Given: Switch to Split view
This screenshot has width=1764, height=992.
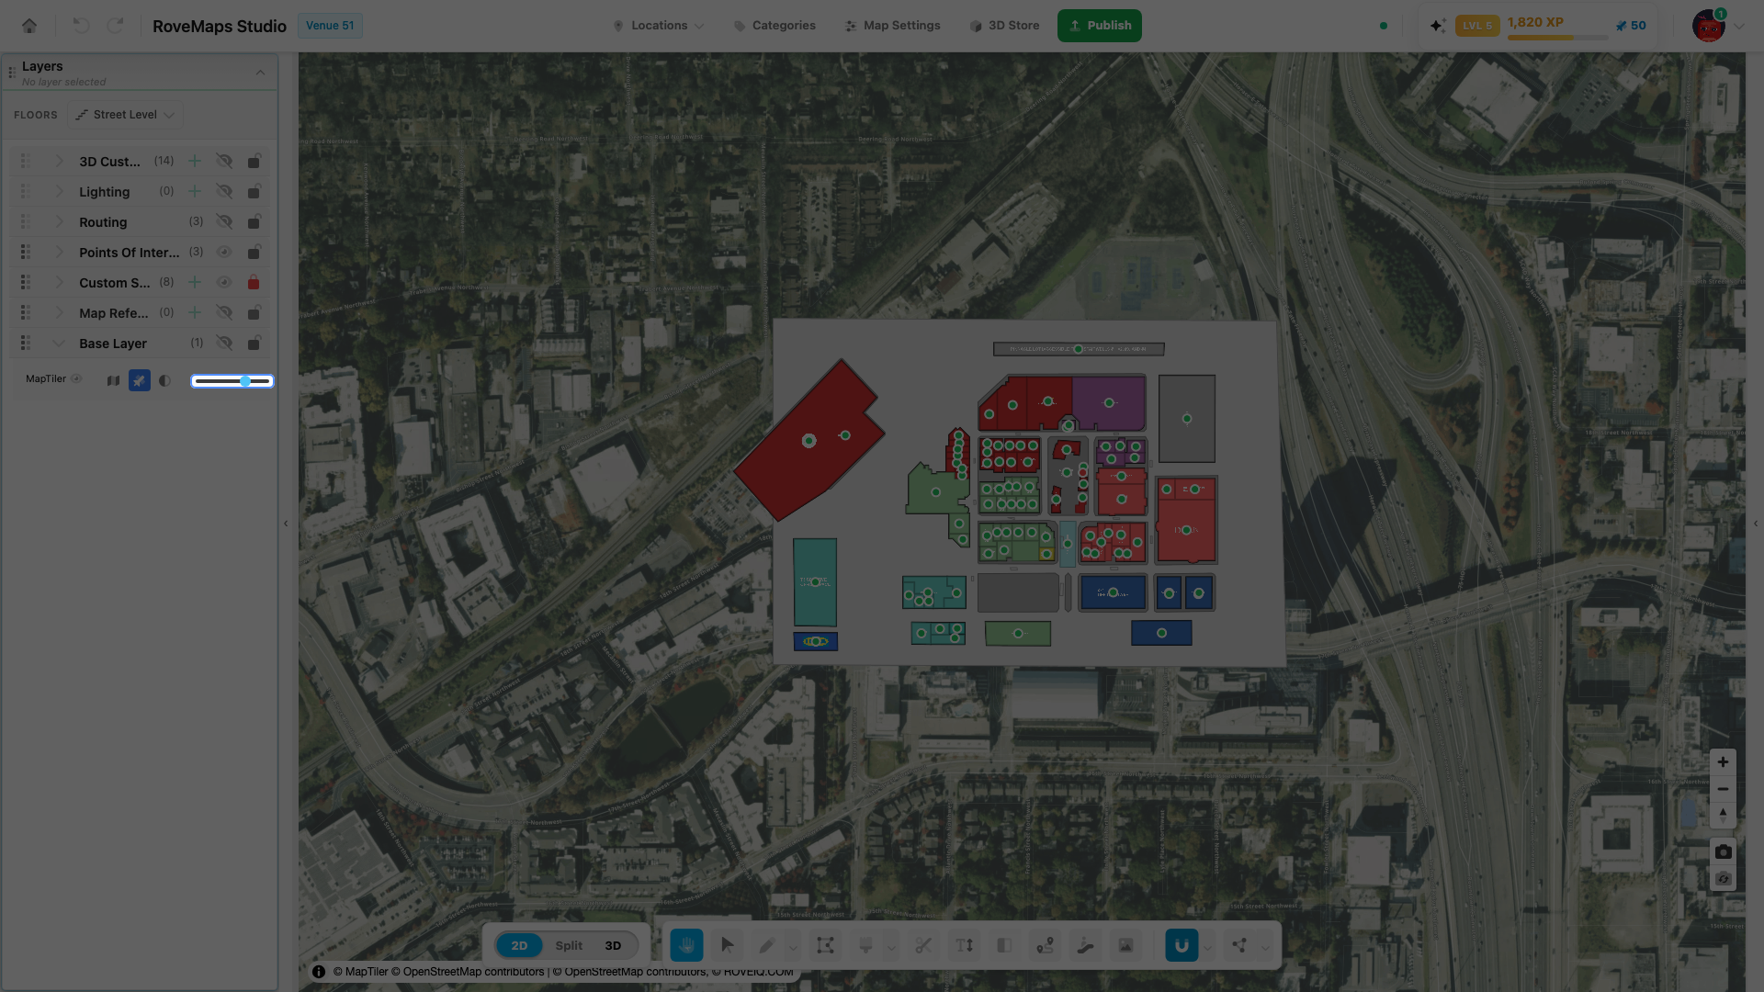Looking at the screenshot, I should click(569, 945).
